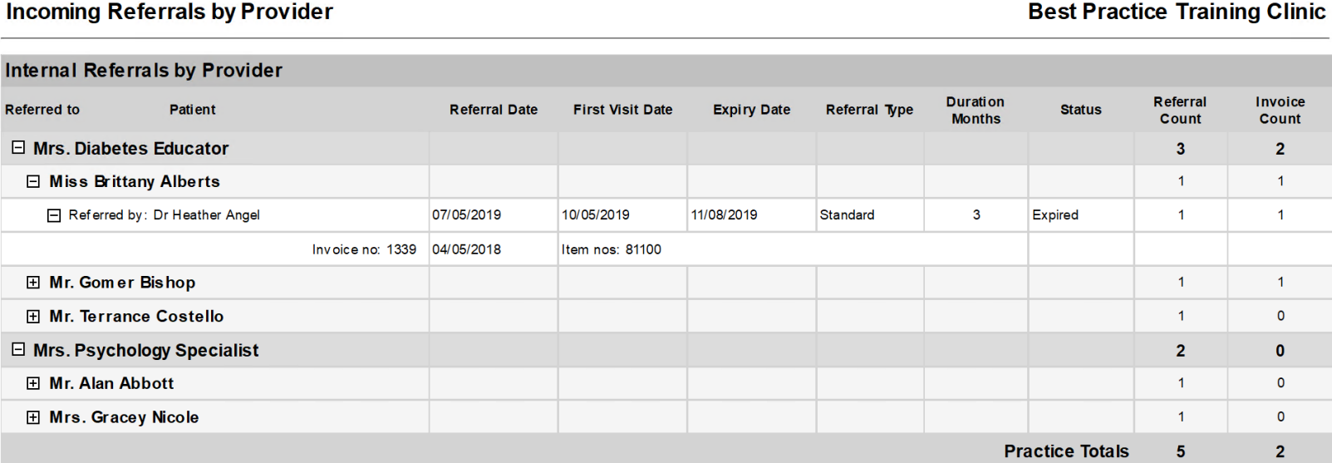Select the Mr. Gomer Bishop patient name
Viewport: 1332px width, 463px height.
tap(122, 283)
